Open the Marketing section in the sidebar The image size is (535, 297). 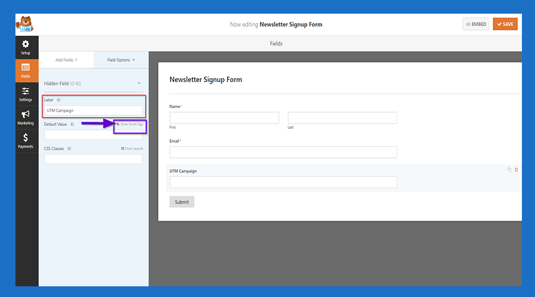click(26, 118)
